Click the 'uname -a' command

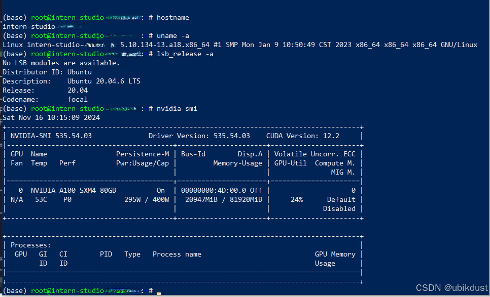pyautogui.click(x=173, y=36)
